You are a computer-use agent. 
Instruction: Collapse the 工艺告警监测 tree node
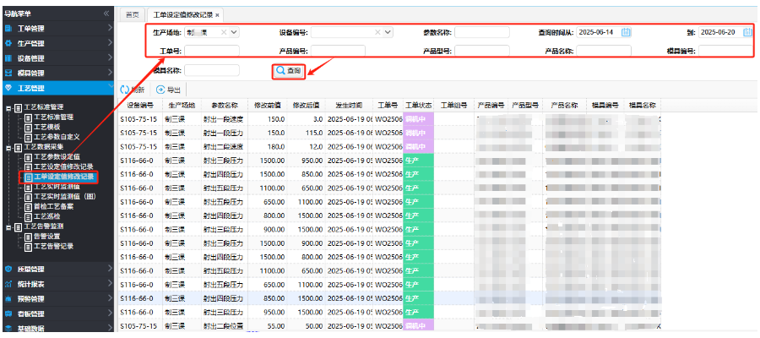pyautogui.click(x=8, y=227)
